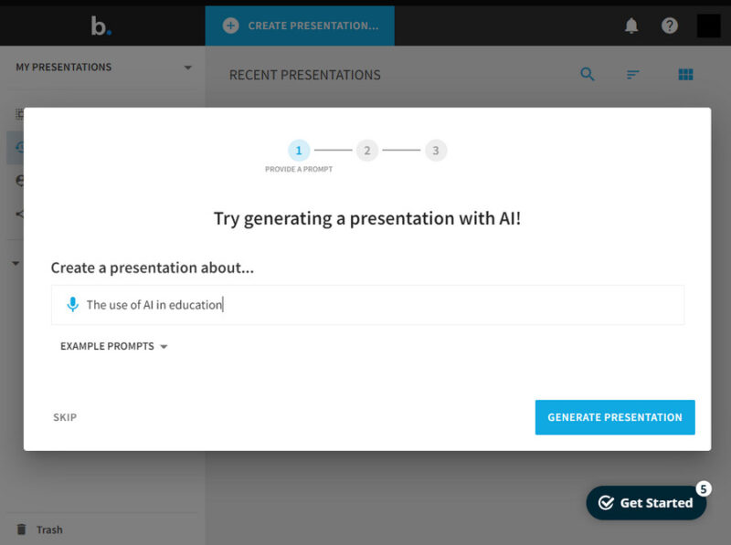Image resolution: width=731 pixels, height=545 pixels.
Task: Activate voice input with the microphone icon
Action: coord(73,304)
